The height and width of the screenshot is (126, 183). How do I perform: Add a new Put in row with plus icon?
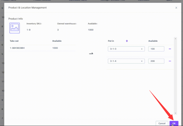[127, 41]
